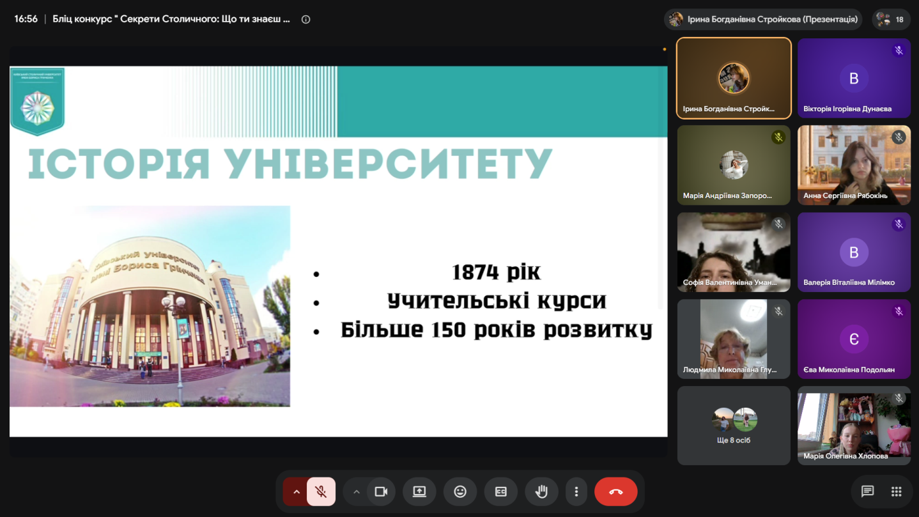Screen dimensions: 919x517
Task: Select Марія Олегівна Хлопова's video tile
Action: click(854, 426)
